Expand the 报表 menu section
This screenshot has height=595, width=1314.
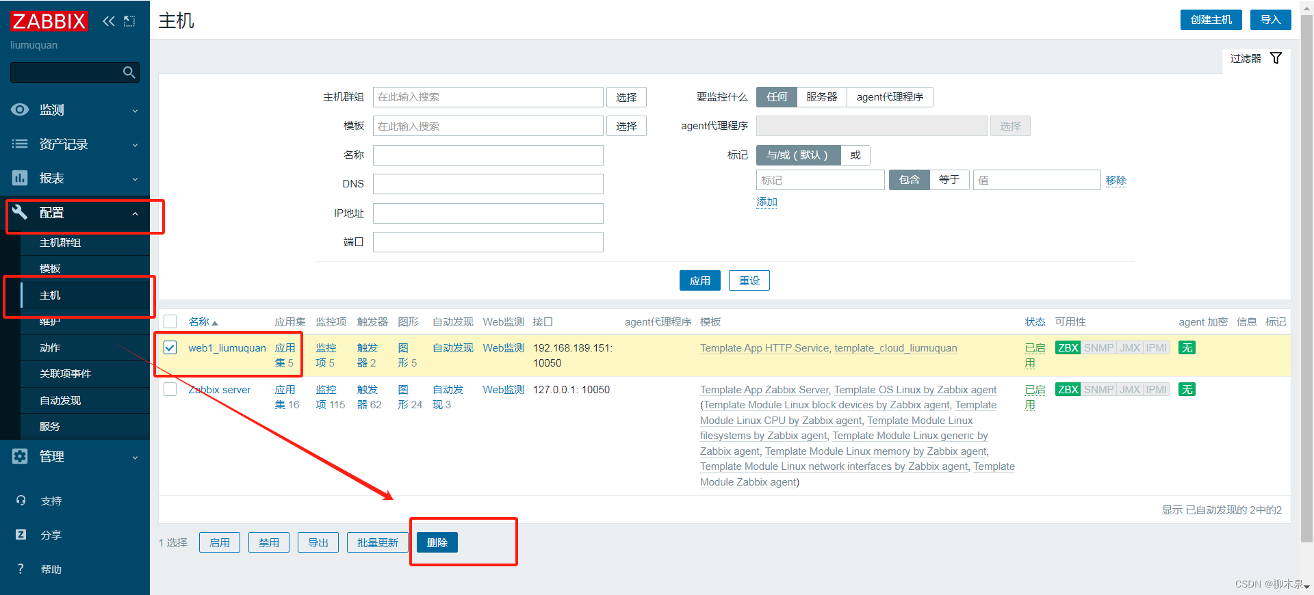point(75,178)
